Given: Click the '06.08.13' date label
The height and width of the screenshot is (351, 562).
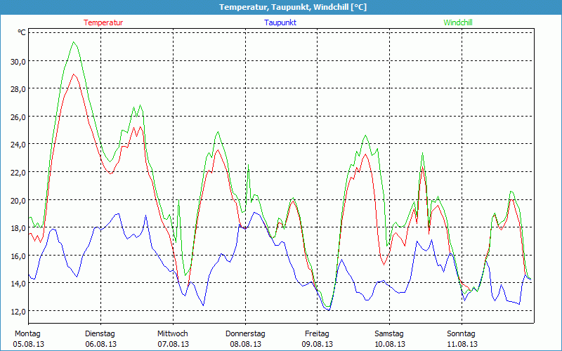Looking at the screenshot, I should [x=100, y=344].
